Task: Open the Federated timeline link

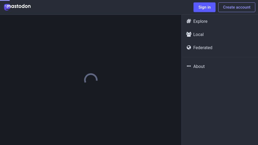Action: [x=220, y=48]
